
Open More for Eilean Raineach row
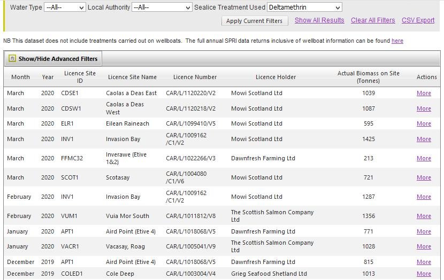coord(424,123)
